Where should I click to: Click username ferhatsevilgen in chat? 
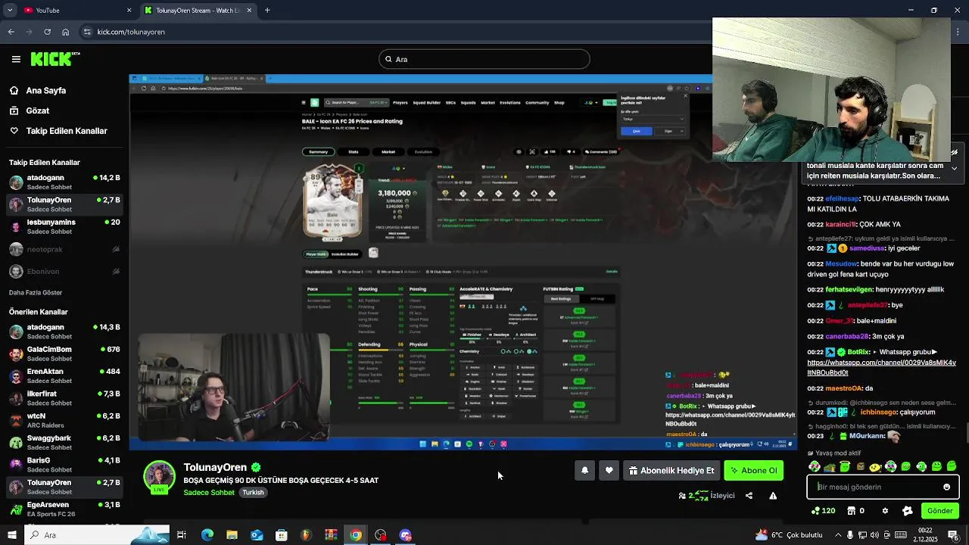848,290
